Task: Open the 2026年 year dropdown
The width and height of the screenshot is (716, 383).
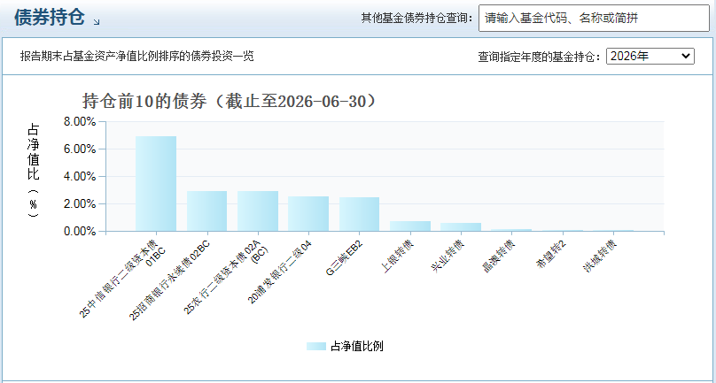Action: [650, 57]
